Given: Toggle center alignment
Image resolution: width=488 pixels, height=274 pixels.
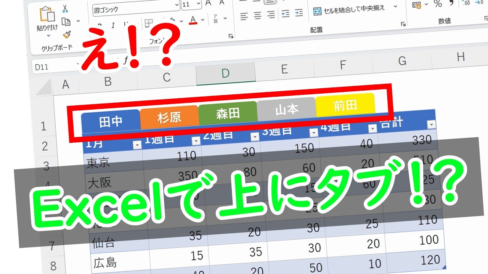Looking at the screenshot, I should point(258,16).
